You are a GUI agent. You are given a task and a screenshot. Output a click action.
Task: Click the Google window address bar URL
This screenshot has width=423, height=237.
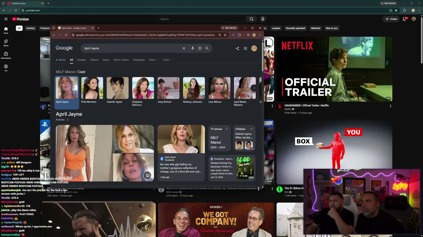coord(146,35)
